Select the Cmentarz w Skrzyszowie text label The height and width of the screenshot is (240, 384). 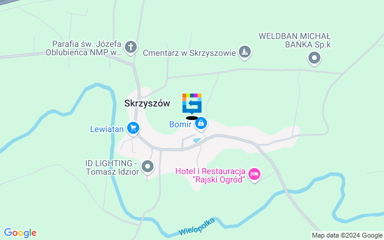coord(190,53)
